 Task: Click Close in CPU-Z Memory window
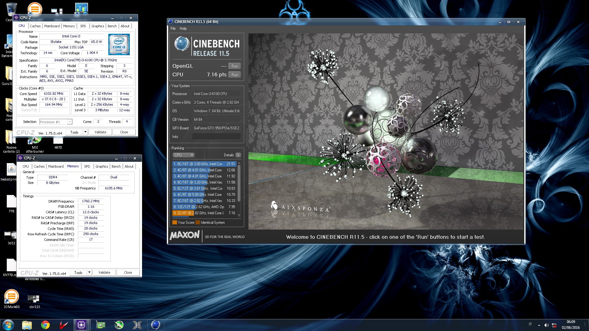tap(128, 272)
